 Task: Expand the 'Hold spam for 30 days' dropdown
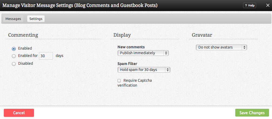(144, 70)
